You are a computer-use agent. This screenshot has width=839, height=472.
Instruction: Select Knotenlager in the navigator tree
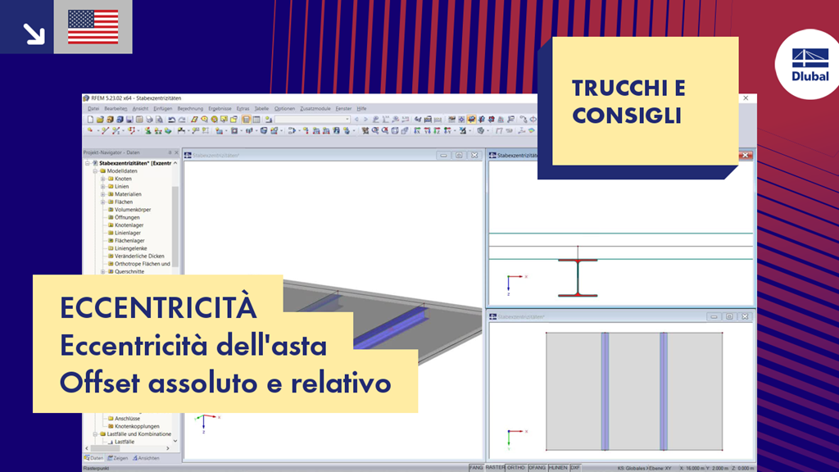129,225
